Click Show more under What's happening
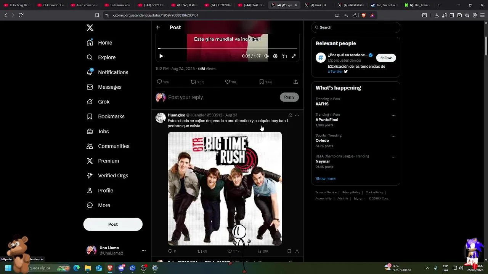 325,178
